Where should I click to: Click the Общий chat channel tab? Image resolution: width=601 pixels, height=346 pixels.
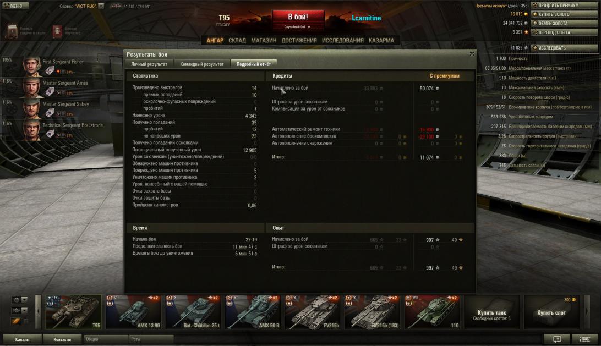(x=106, y=339)
